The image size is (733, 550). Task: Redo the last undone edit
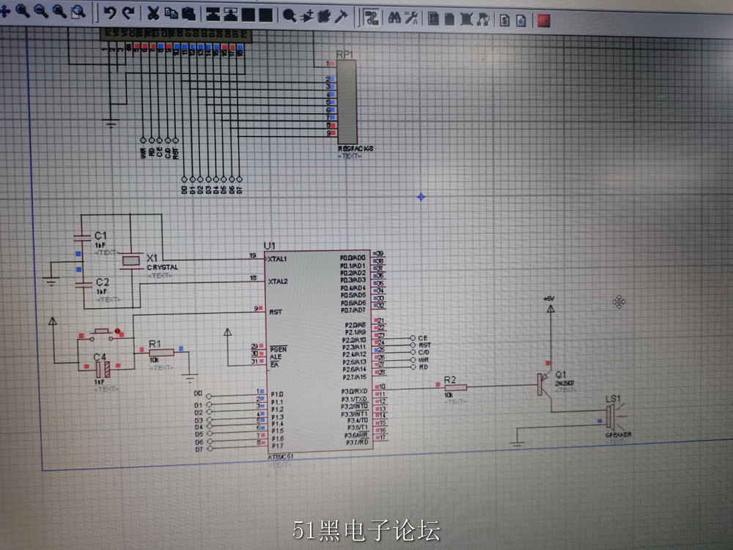coord(128,12)
